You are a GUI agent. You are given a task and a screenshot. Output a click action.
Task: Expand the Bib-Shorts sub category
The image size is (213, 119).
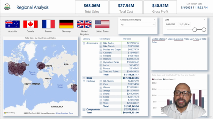(x=101, y=81)
